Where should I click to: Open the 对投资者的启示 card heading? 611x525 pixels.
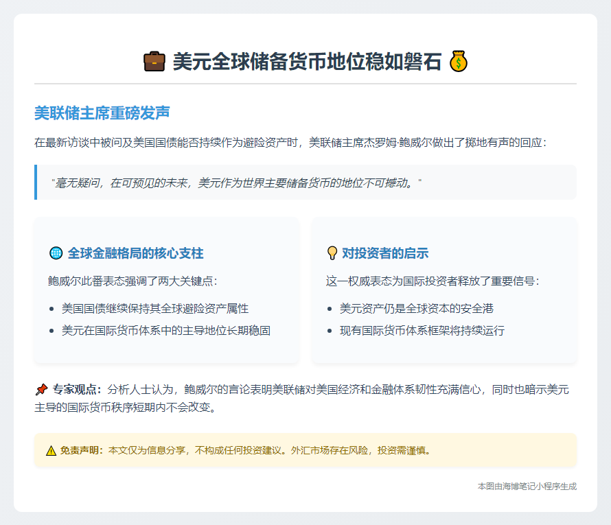(x=384, y=253)
